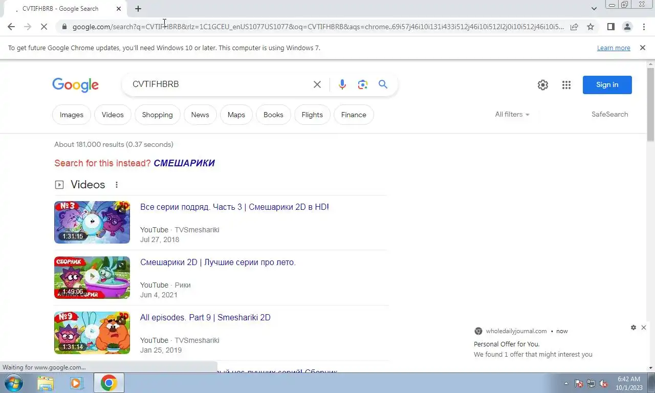Filter results by Books

[x=273, y=115]
